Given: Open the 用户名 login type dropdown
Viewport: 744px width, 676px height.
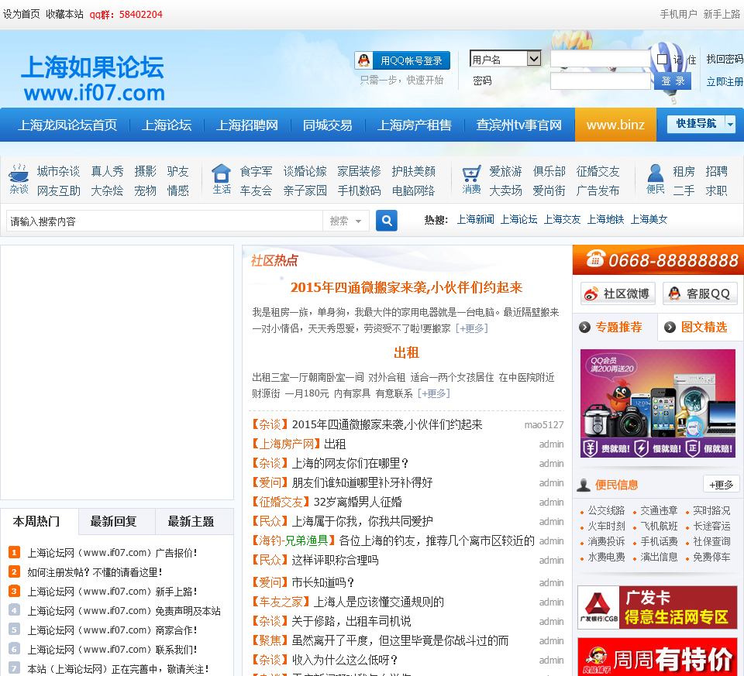Looking at the screenshot, I should [x=505, y=59].
